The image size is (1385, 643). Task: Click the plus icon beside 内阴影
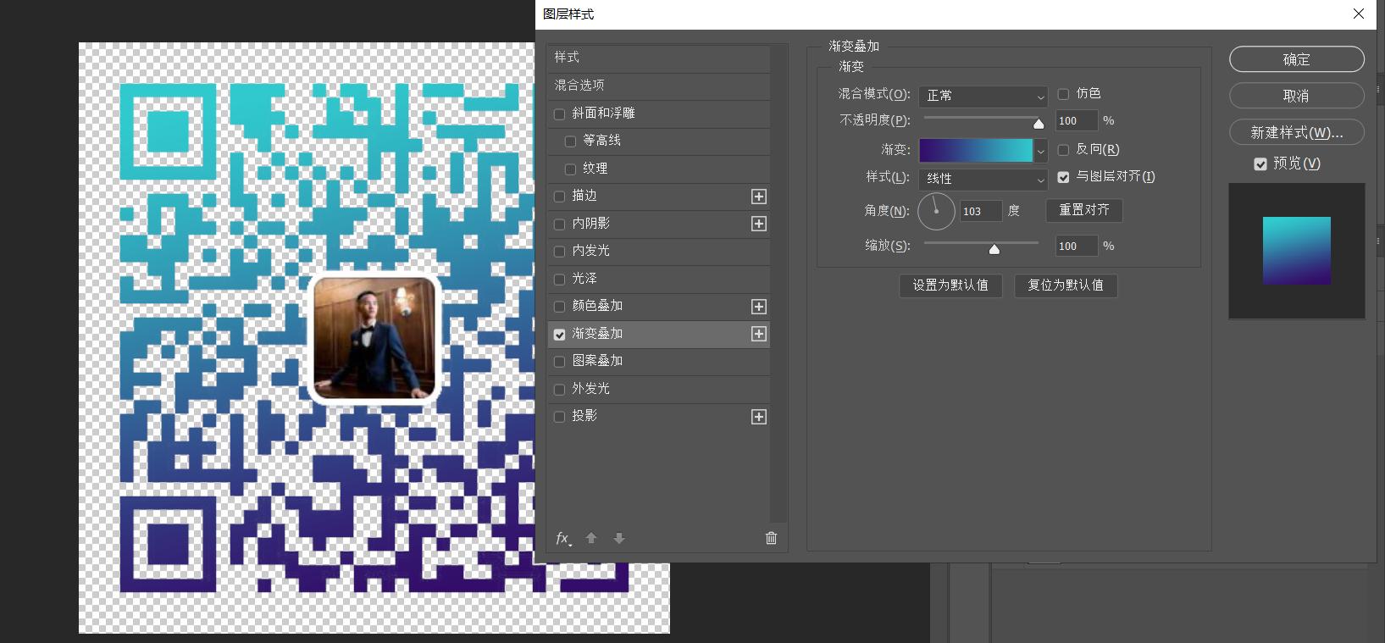[759, 224]
